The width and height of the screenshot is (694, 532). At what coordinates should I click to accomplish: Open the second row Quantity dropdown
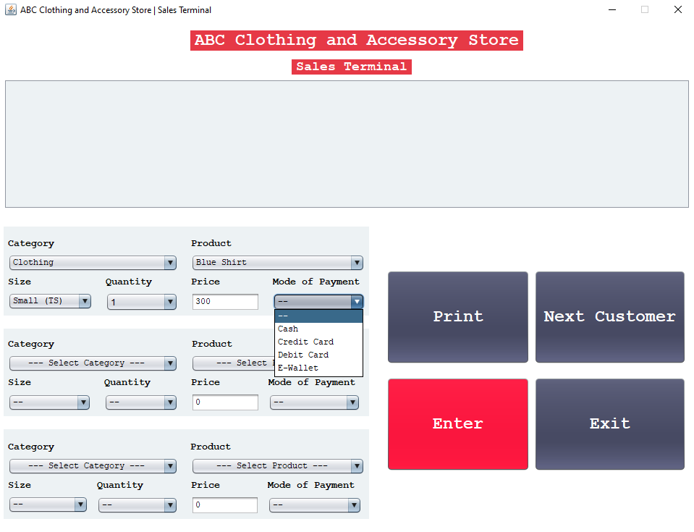(140, 402)
